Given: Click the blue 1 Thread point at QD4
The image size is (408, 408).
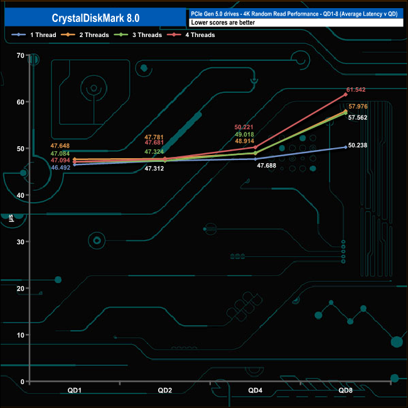Looking at the screenshot, I should [x=255, y=159].
